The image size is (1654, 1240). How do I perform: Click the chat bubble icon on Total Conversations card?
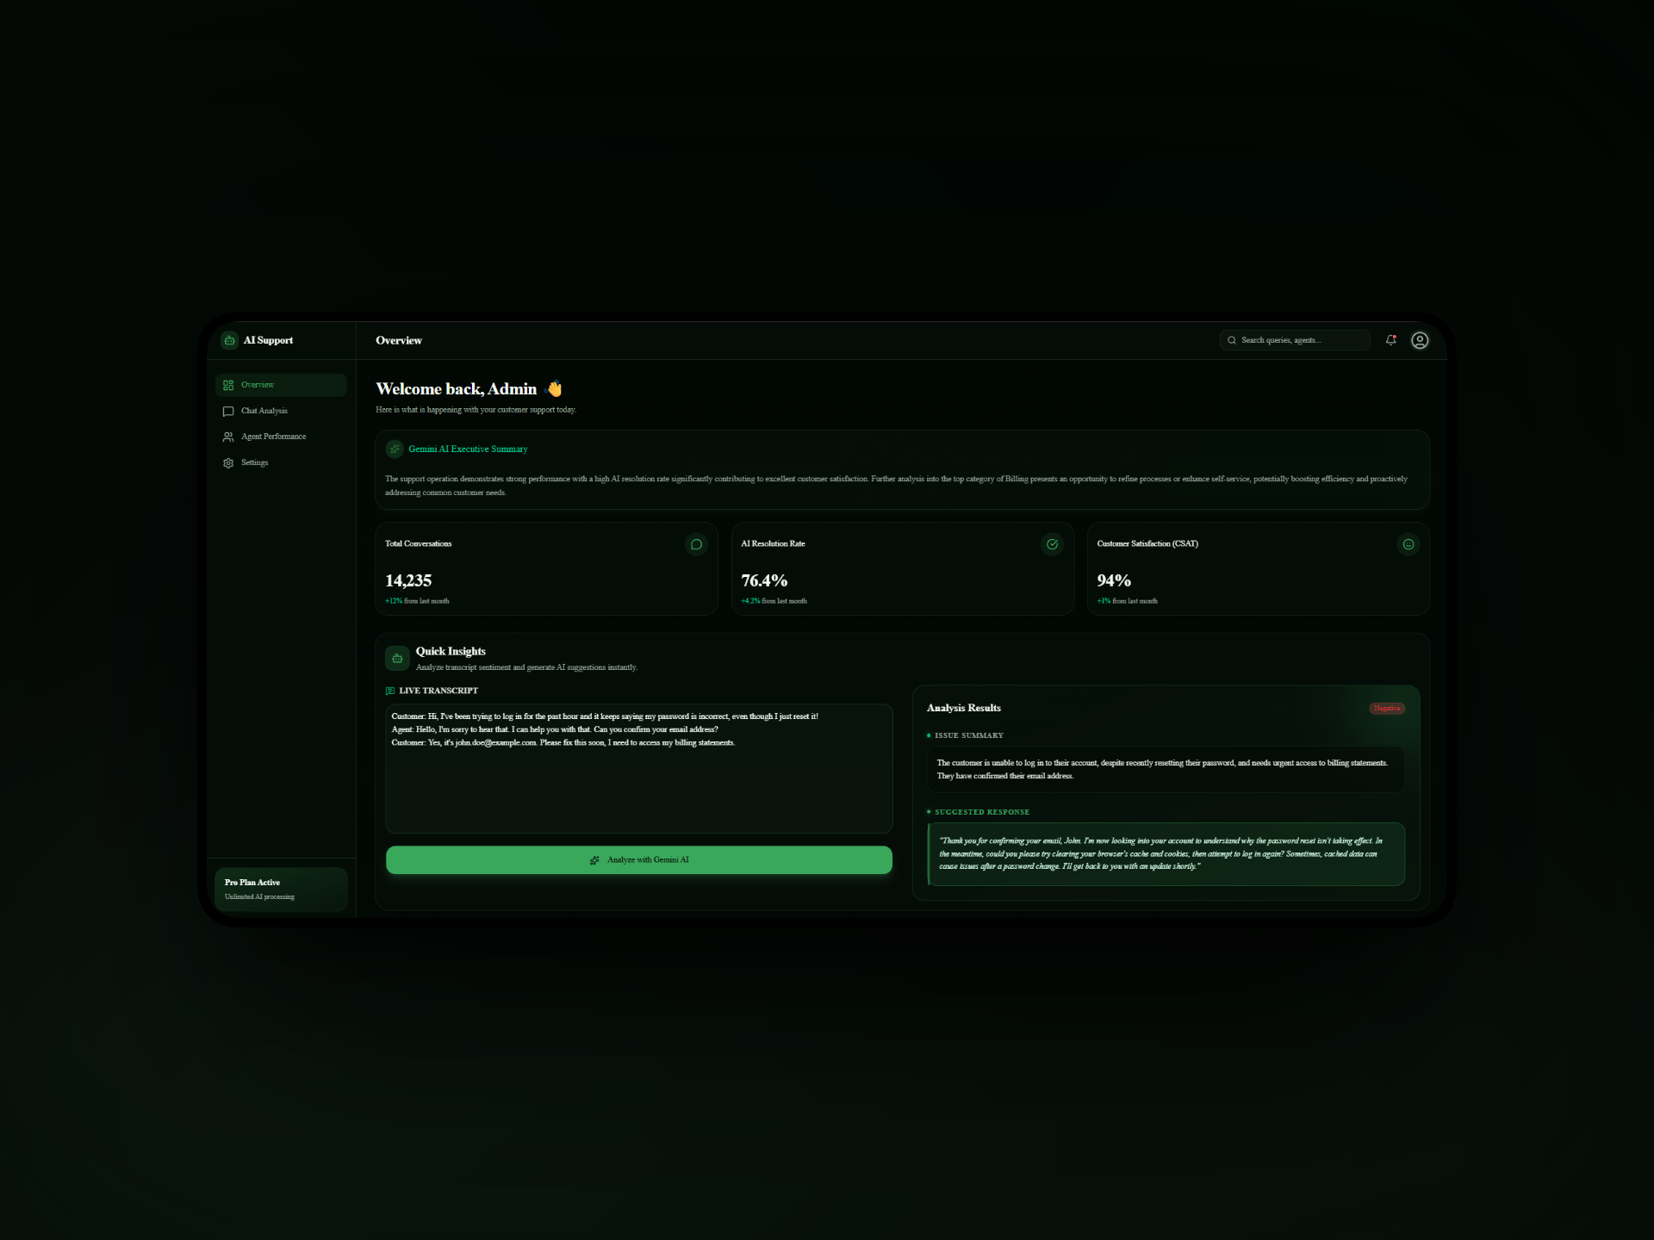pyautogui.click(x=696, y=544)
